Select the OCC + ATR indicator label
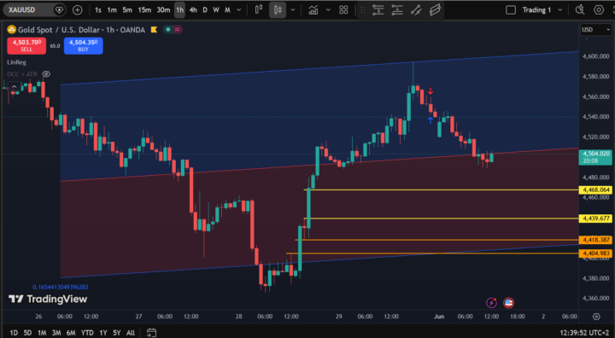The width and height of the screenshot is (615, 338). point(22,74)
